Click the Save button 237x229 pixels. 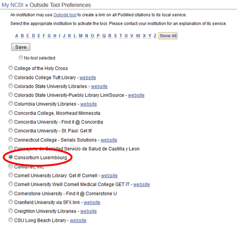click(x=21, y=47)
